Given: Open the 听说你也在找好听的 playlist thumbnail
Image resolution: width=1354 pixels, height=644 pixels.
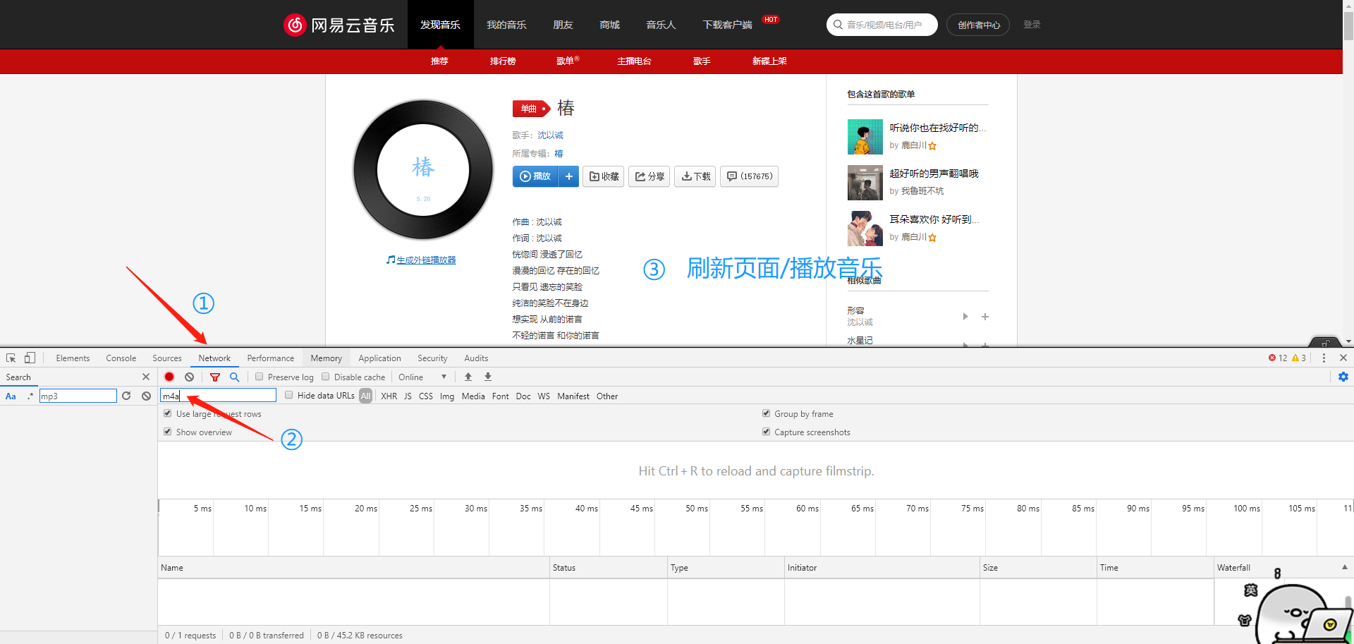Looking at the screenshot, I should [x=865, y=137].
